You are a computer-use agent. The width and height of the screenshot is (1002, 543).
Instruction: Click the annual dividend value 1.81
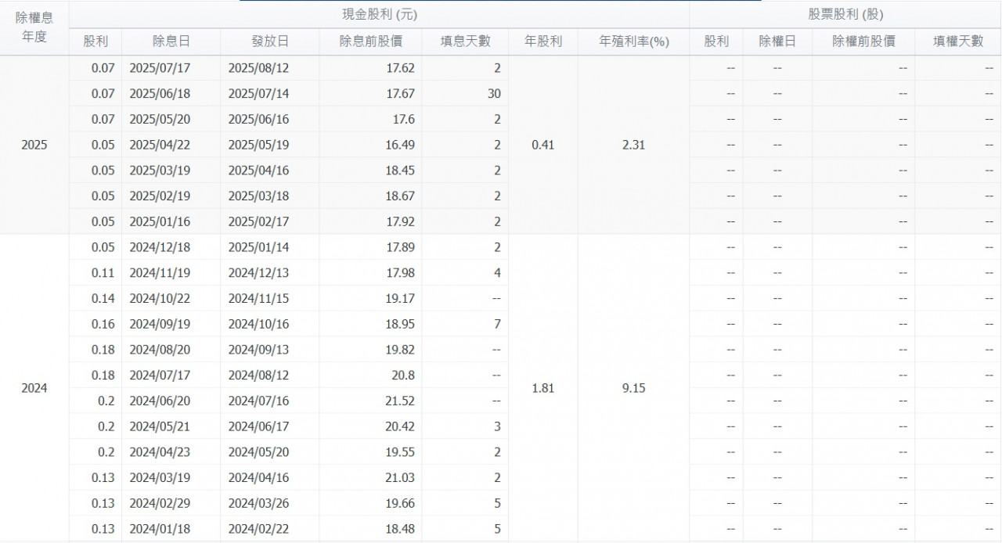pyautogui.click(x=542, y=388)
